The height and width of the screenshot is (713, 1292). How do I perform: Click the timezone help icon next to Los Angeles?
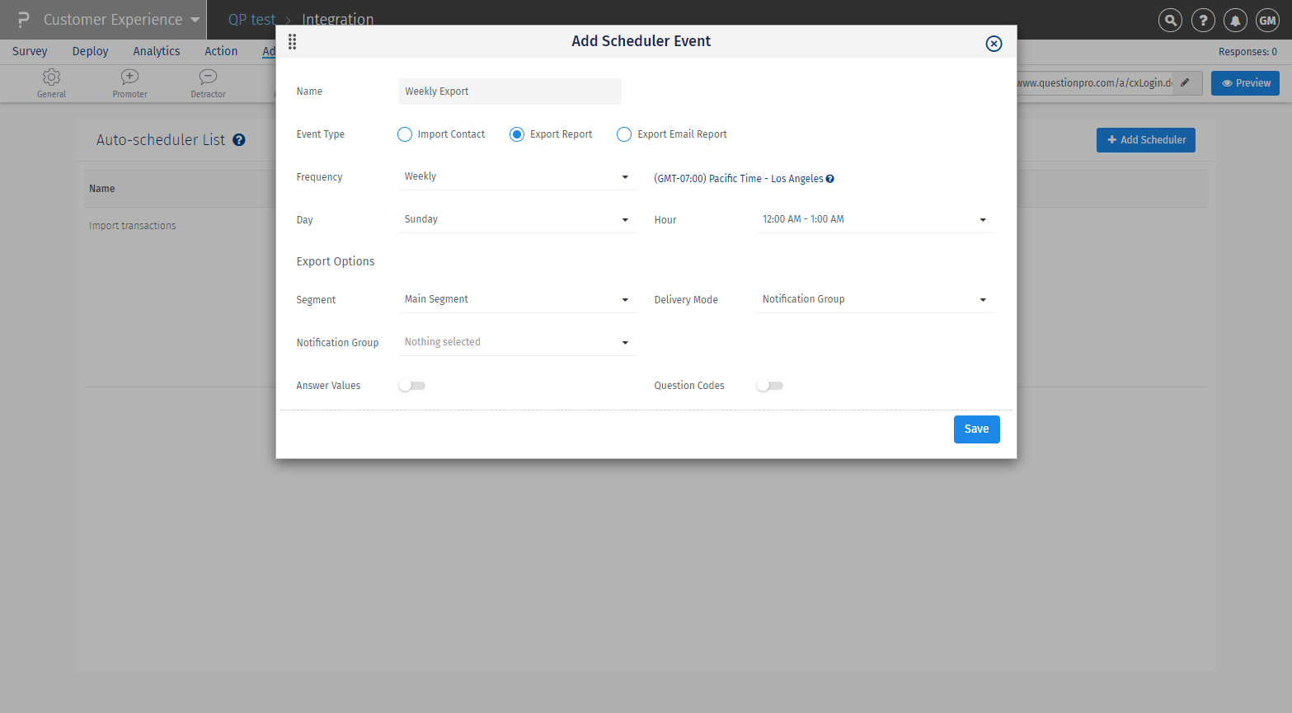tap(830, 179)
